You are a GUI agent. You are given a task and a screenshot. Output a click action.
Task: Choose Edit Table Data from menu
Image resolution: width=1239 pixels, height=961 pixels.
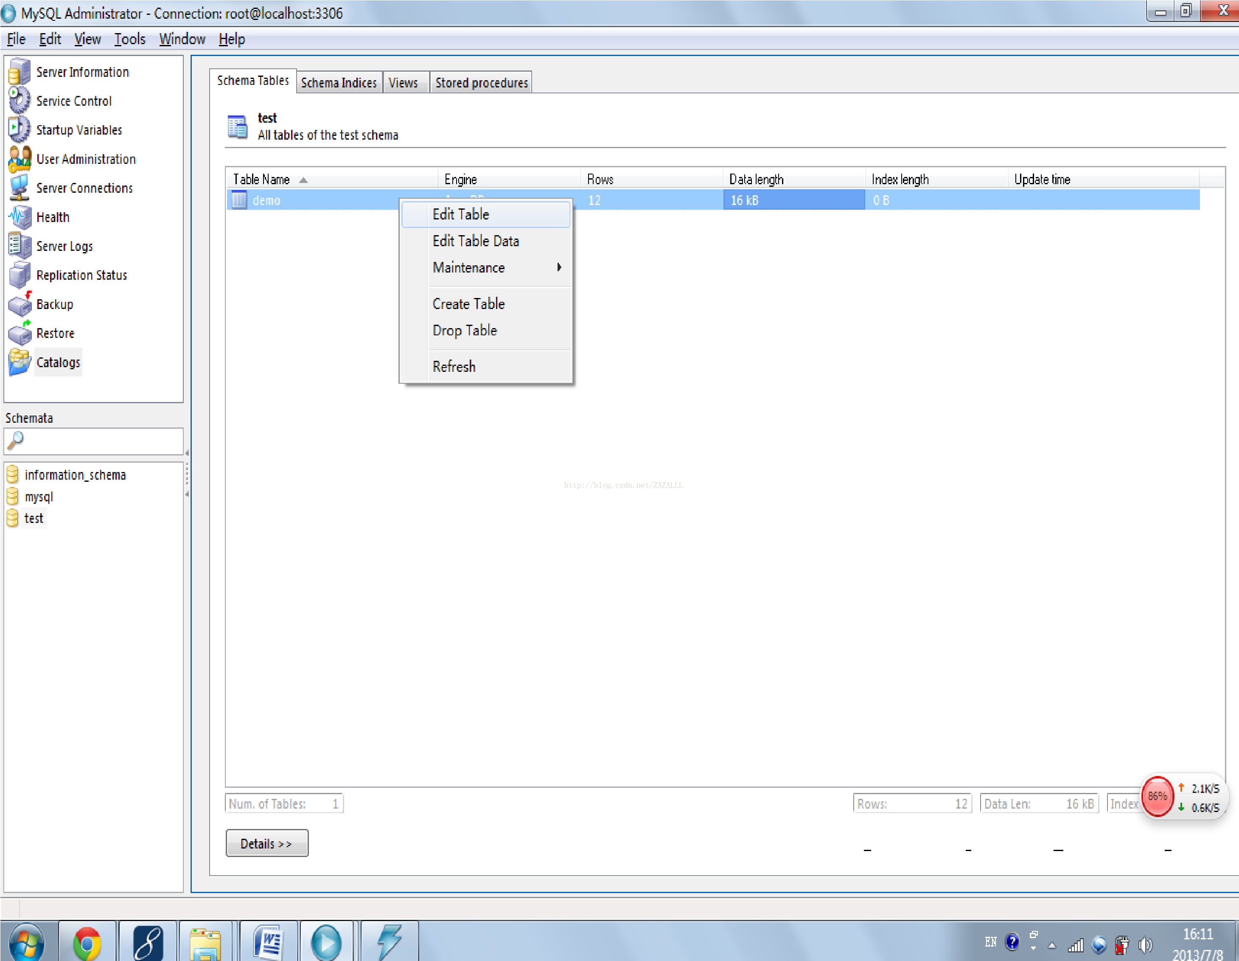click(485, 241)
